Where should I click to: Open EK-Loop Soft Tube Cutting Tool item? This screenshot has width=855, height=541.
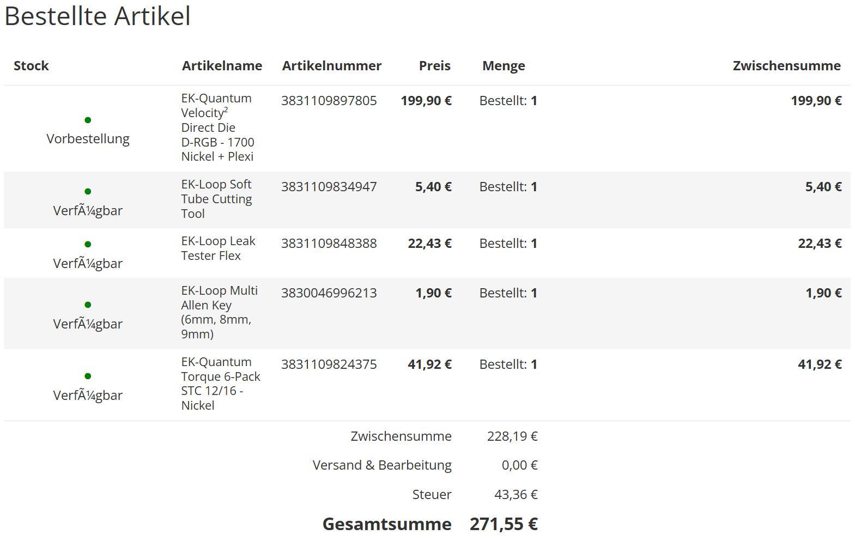(x=216, y=199)
